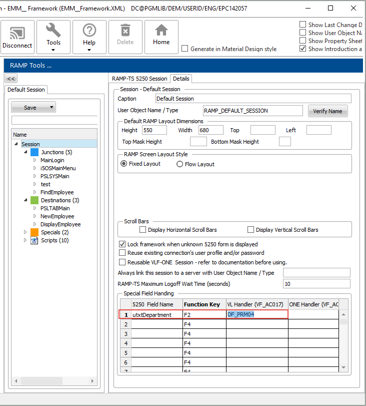366x406 pixels.
Task: Open the Save button dropdown arrow
Action: tap(51, 108)
